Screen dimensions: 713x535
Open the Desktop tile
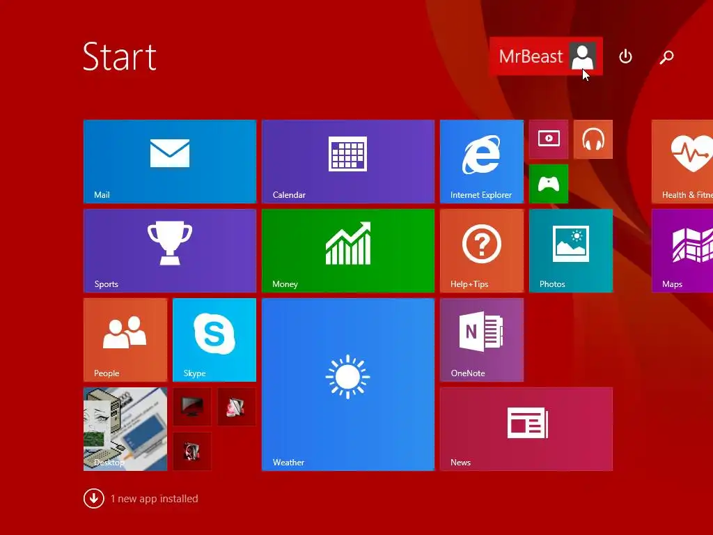coord(125,429)
